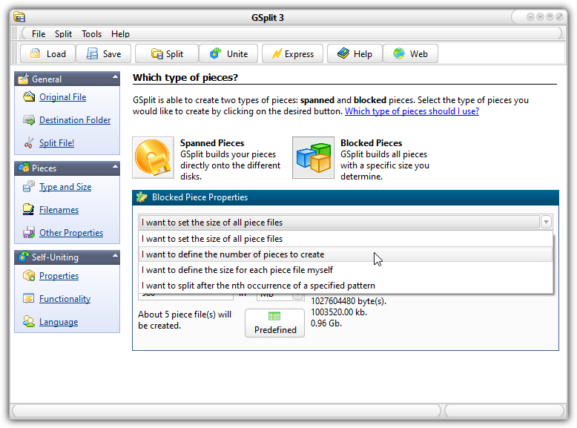Click the Spanned Pieces heading text
This screenshot has height=428, width=577.
coord(212,142)
